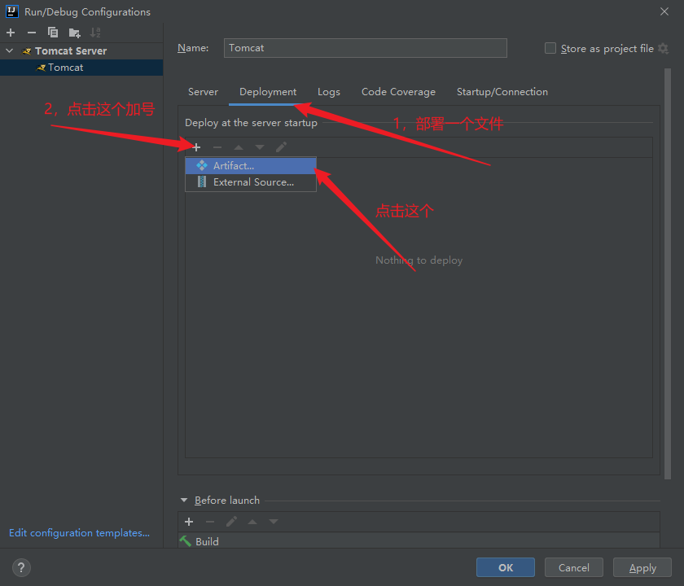Select the Build before launch task
The height and width of the screenshot is (586, 684).
pos(419,541)
